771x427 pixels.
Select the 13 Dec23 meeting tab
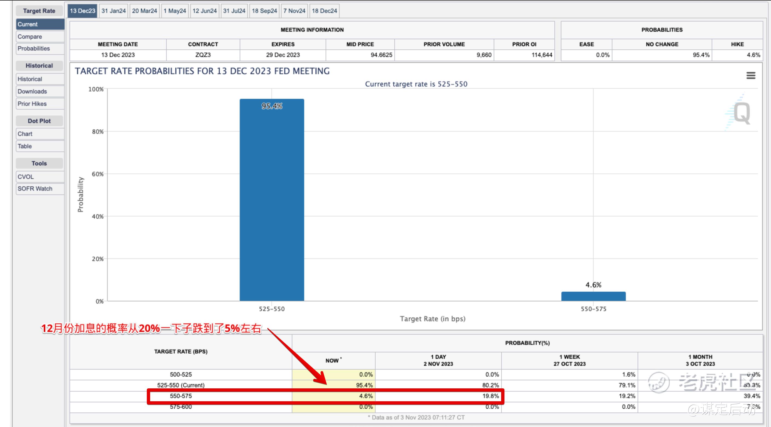82,11
